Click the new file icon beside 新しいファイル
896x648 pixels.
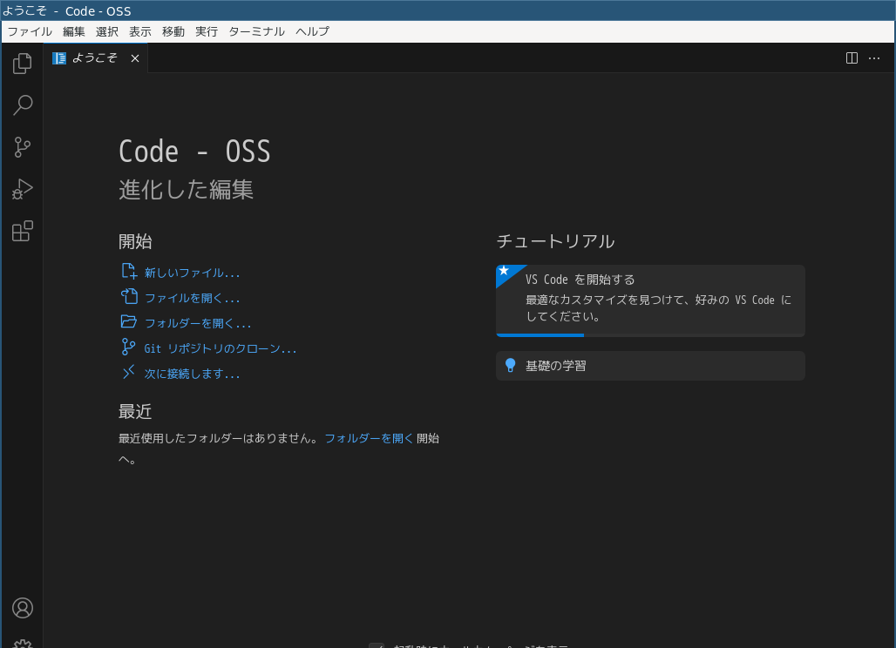point(129,271)
